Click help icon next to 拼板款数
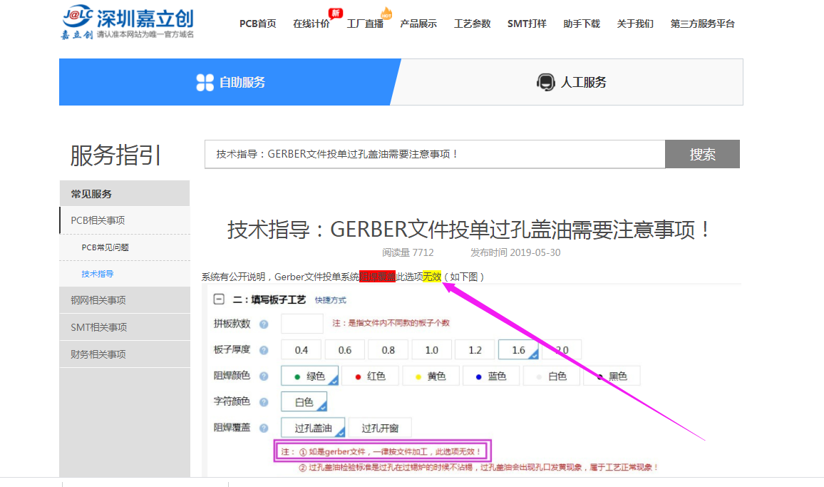824x487 pixels. click(264, 324)
